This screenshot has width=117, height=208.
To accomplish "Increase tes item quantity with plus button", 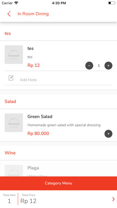I will click(108, 65).
